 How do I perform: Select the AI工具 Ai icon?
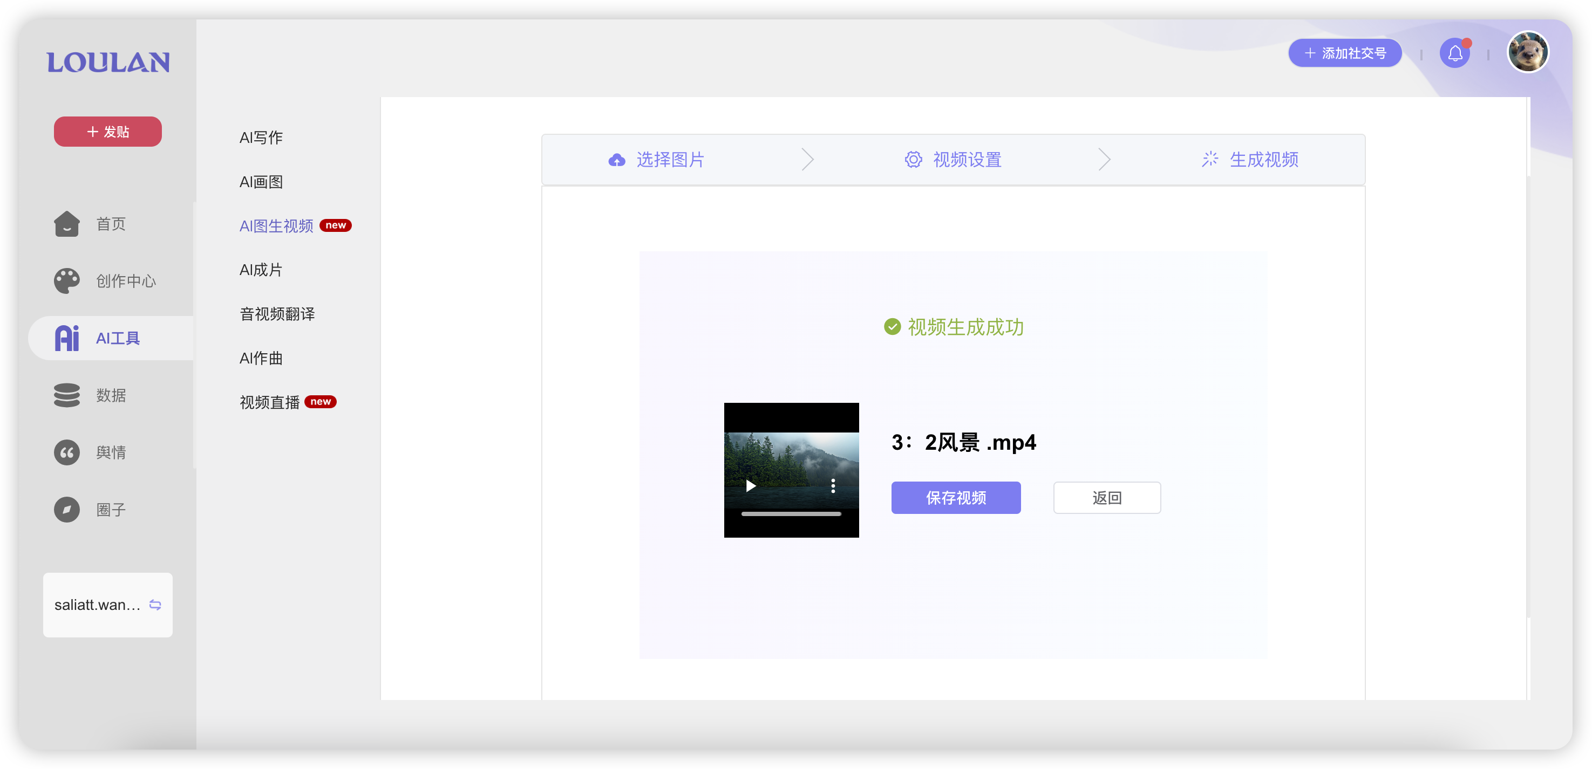[x=67, y=339]
